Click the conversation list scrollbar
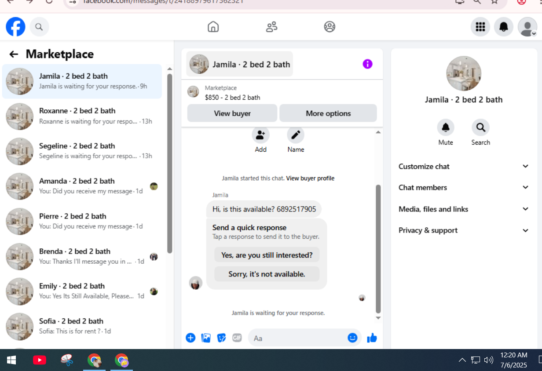Image resolution: width=542 pixels, height=371 pixels. click(x=170, y=164)
